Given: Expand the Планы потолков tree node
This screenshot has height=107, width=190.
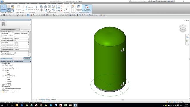Looking at the screenshot, I should (x=3, y=69).
